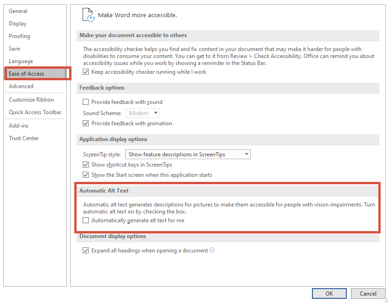Click the accessibility icon beside the heading

pos(88,15)
